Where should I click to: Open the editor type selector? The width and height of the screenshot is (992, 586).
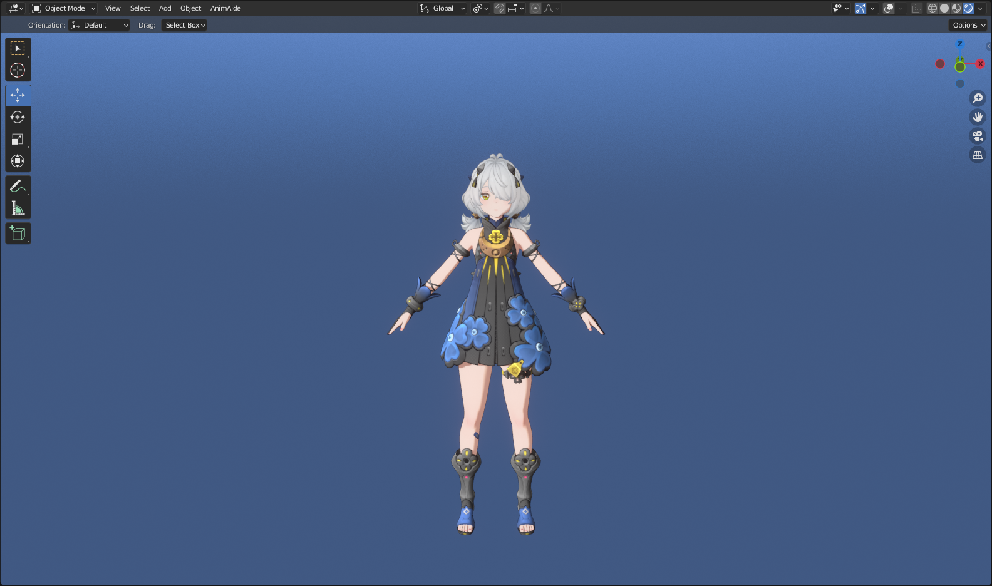pos(16,8)
